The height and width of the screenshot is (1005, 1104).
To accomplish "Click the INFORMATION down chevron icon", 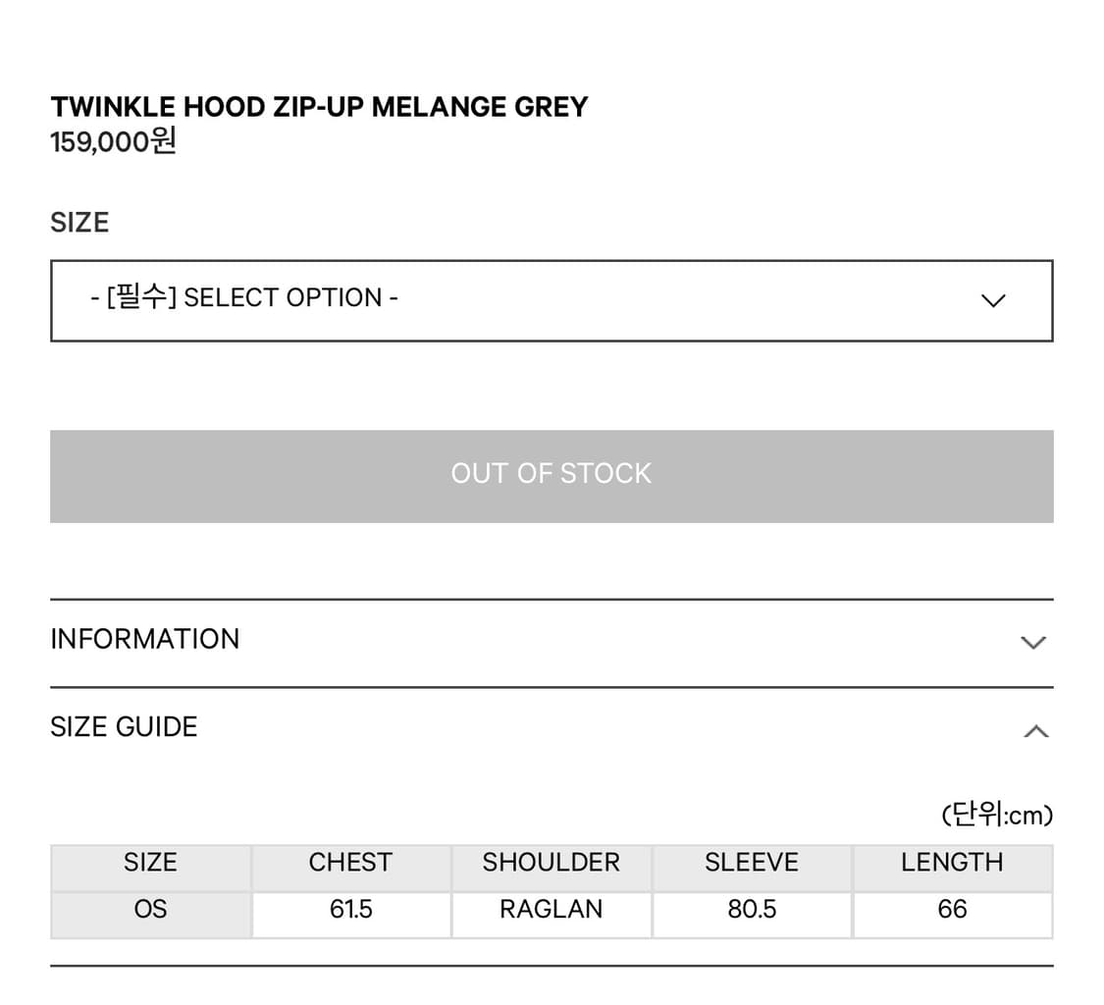I will coord(1033,643).
